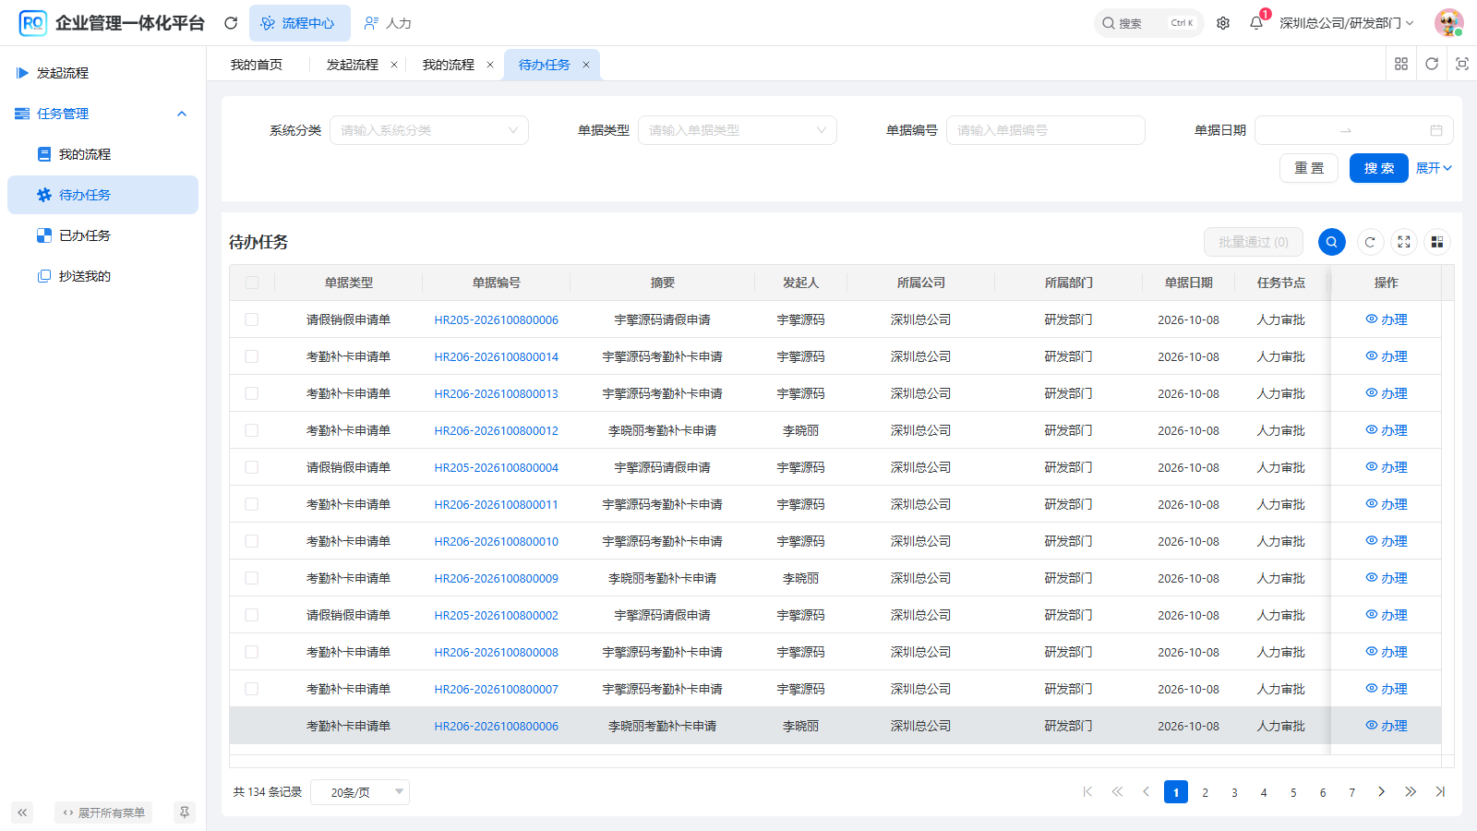
Task: Click the user avatar in top right
Action: point(1448,23)
